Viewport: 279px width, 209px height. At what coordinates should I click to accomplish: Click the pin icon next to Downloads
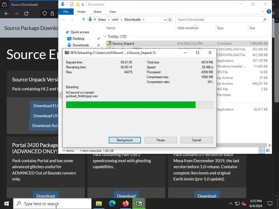pos(98,45)
